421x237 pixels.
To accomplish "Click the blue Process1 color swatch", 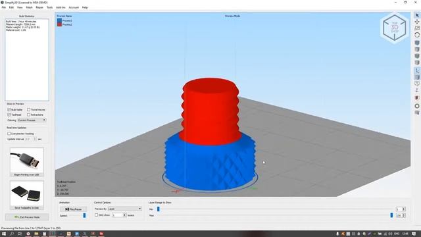I will [x=59, y=20].
